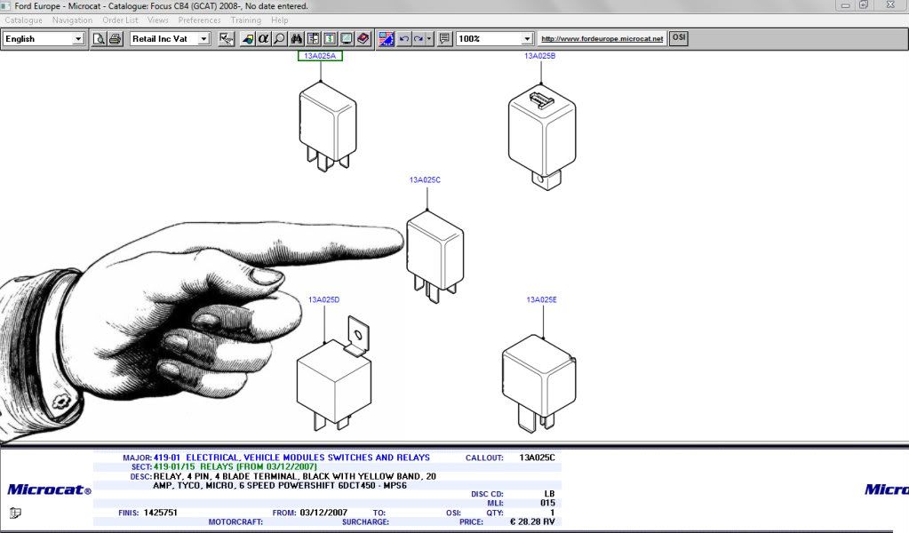Click the FROM date value 03/12/2007

pos(323,513)
